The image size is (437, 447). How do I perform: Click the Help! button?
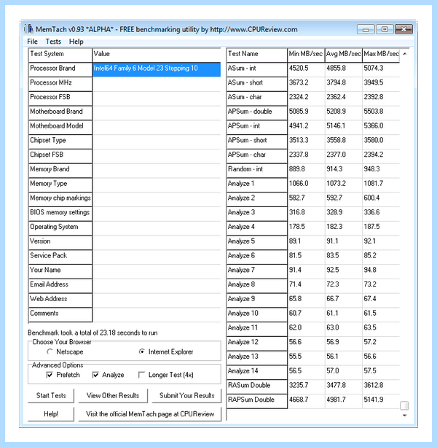[51, 414]
